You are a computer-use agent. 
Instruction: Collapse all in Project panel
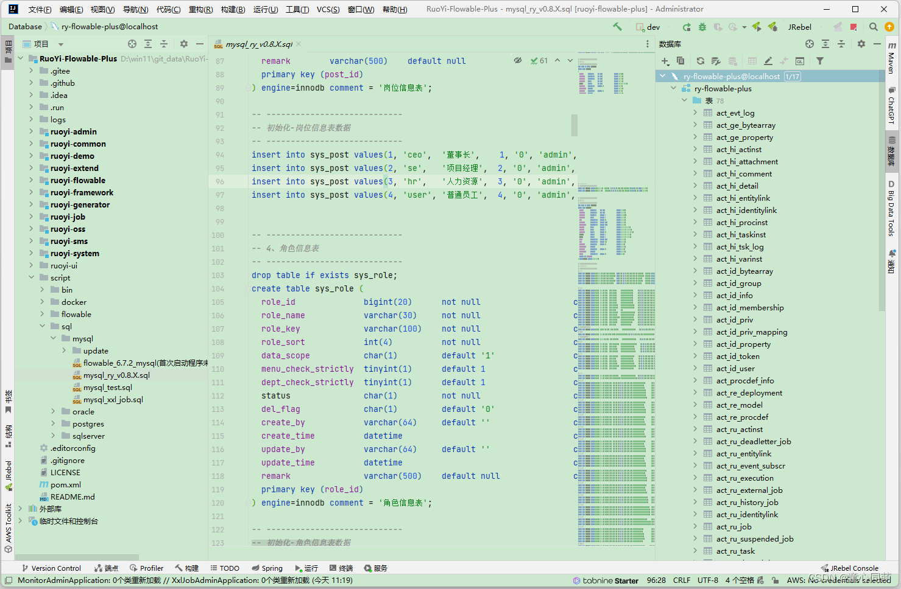(x=164, y=44)
